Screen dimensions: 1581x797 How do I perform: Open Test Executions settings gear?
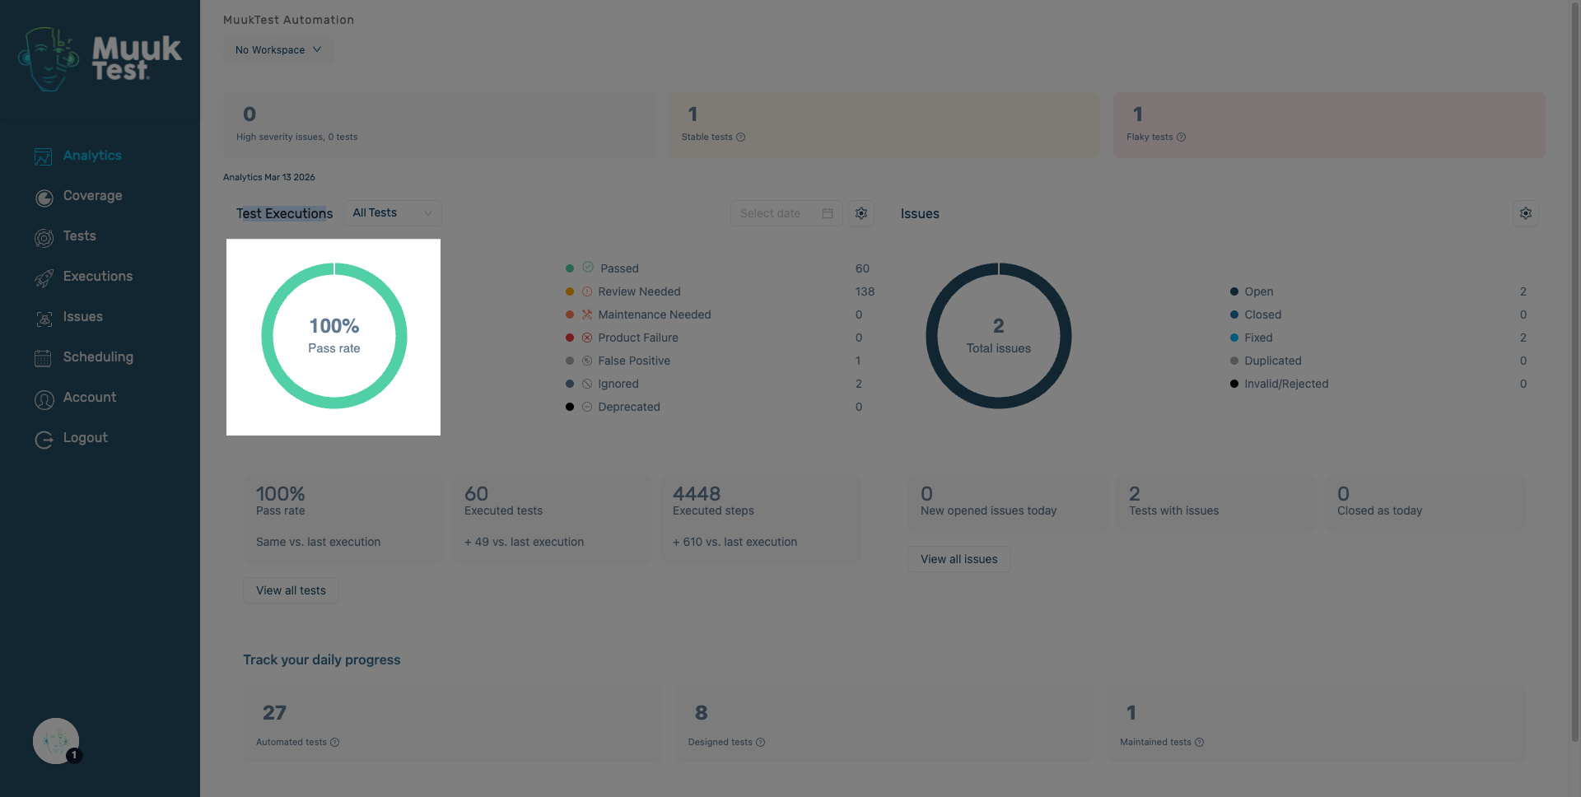point(861,213)
